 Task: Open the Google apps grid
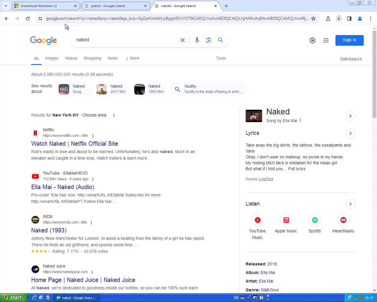[x=326, y=40]
